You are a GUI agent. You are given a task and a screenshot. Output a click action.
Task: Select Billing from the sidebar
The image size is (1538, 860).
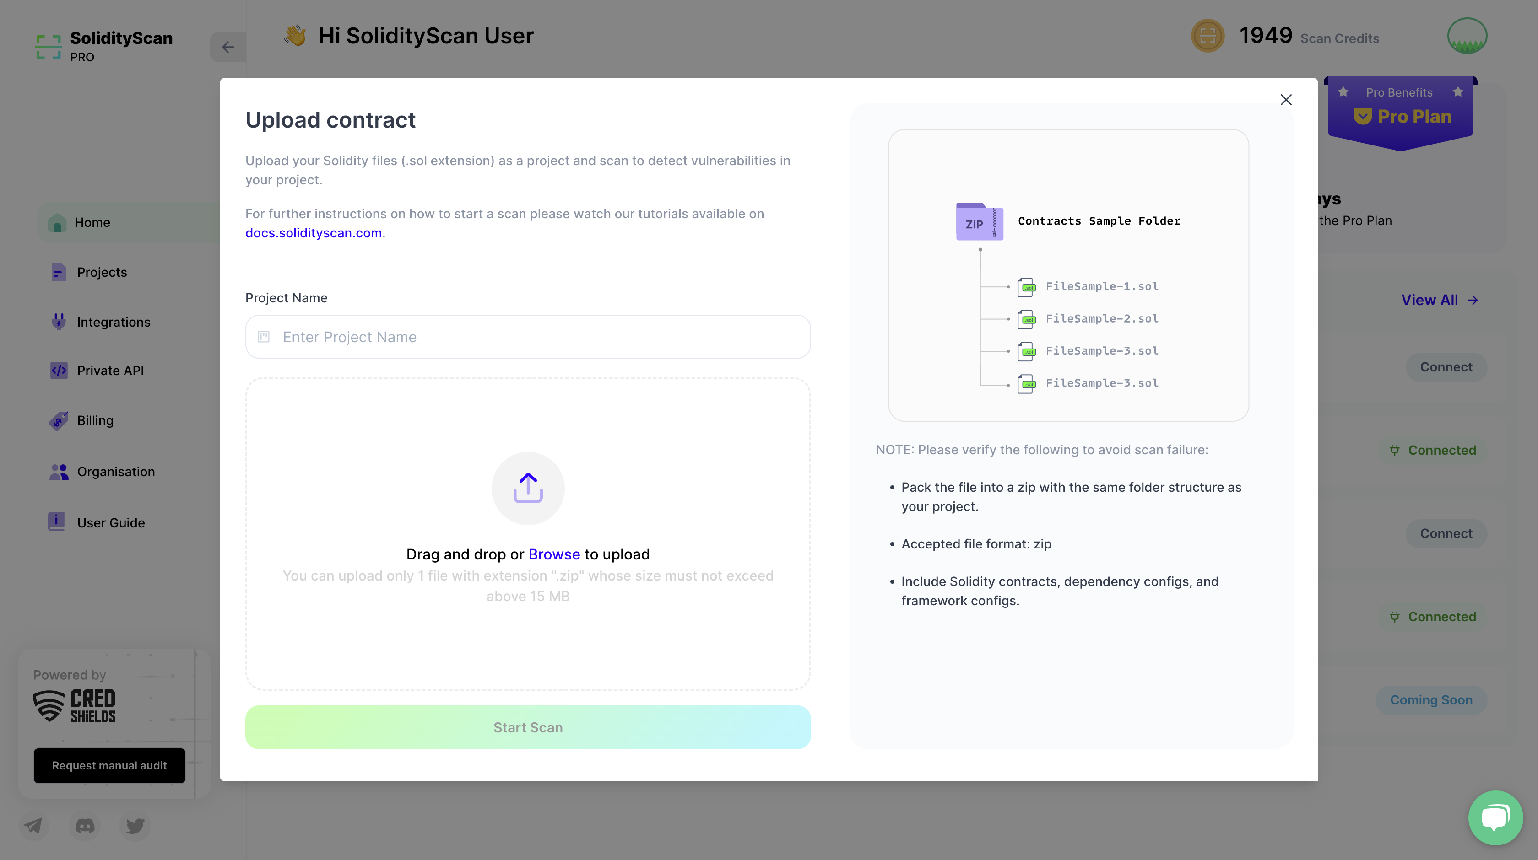coord(95,420)
